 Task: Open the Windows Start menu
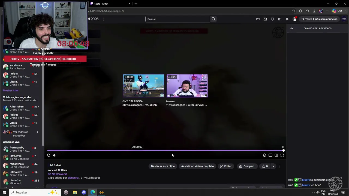(4, 192)
